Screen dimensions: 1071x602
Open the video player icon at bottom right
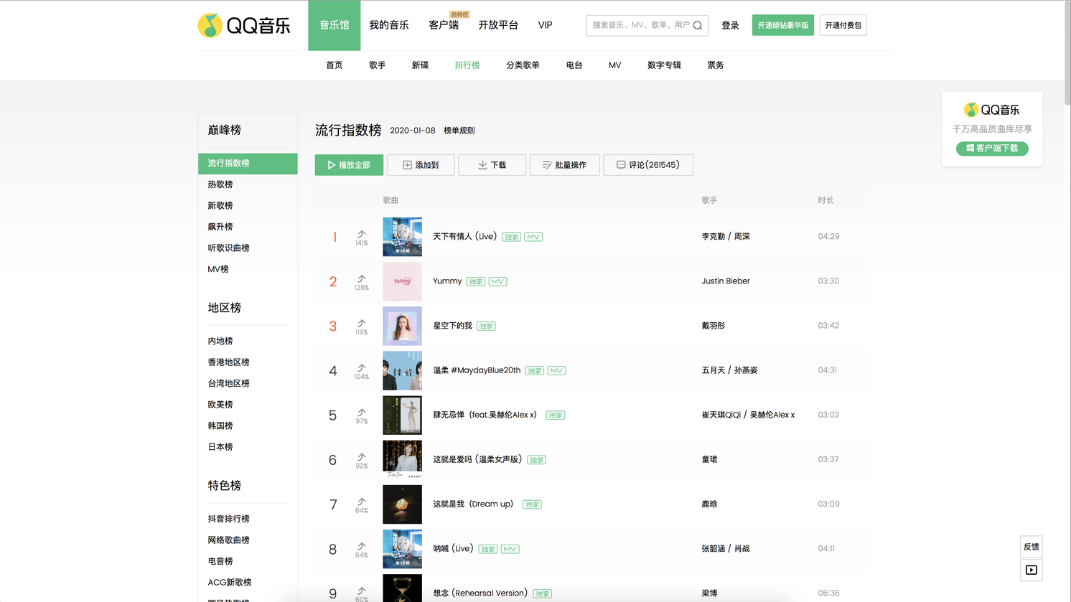tap(1031, 570)
